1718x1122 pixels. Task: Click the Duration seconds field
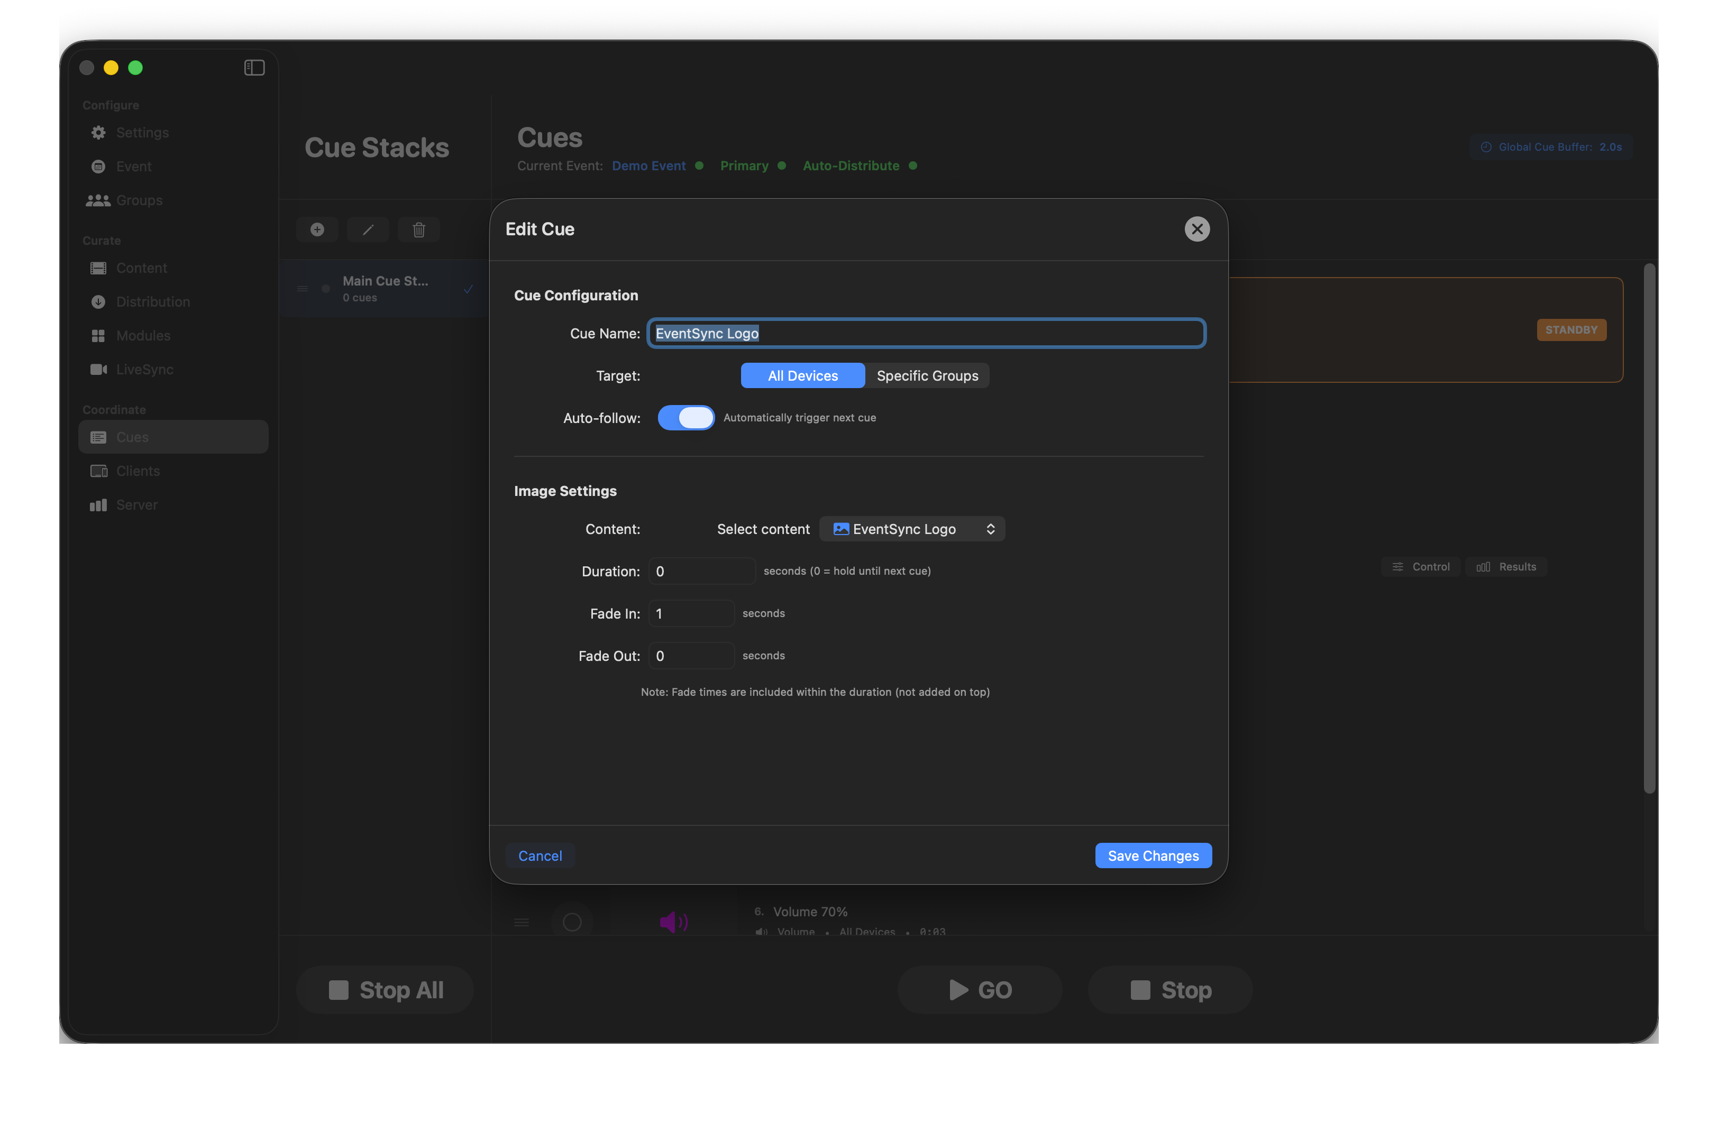(701, 572)
